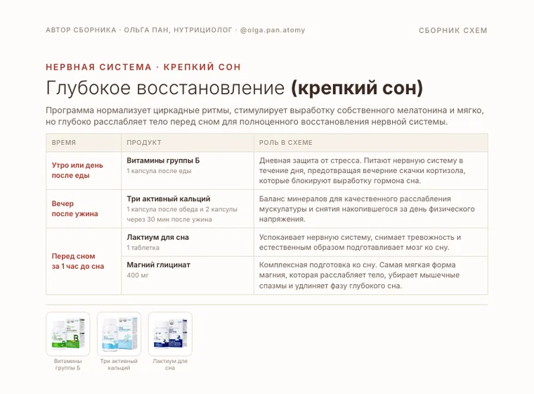This screenshot has height=394, width=534.
Task: Click the СБОРНИК СХЕМ header label
Action: tap(453, 30)
